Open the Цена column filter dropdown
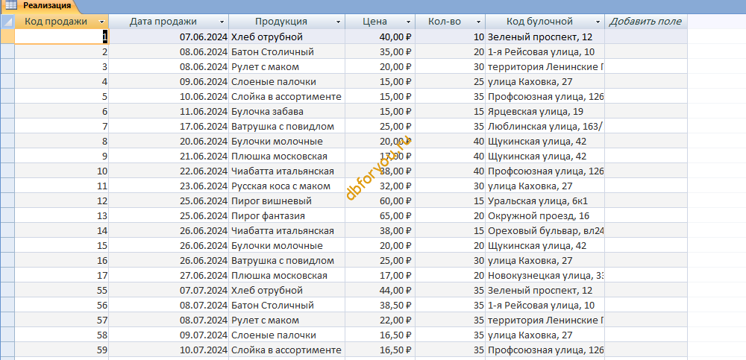This screenshot has width=746, height=360. point(408,22)
